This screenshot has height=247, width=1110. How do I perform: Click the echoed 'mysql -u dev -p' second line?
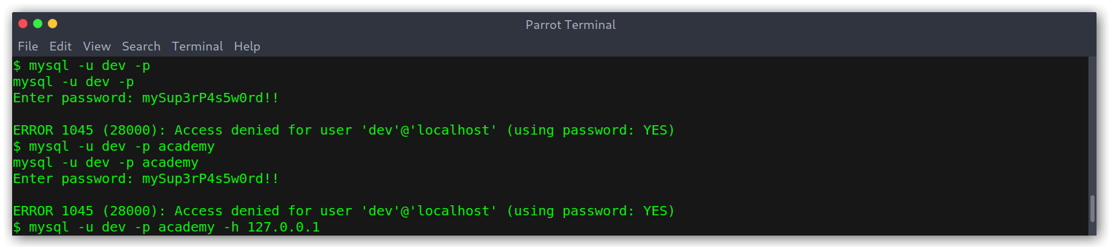[73, 81]
